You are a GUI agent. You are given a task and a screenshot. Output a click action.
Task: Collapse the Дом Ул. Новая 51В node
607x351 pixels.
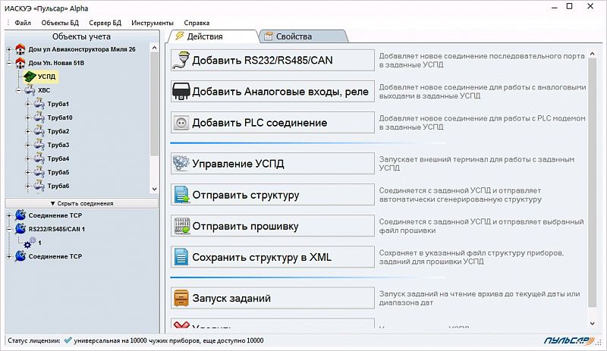click(9, 63)
